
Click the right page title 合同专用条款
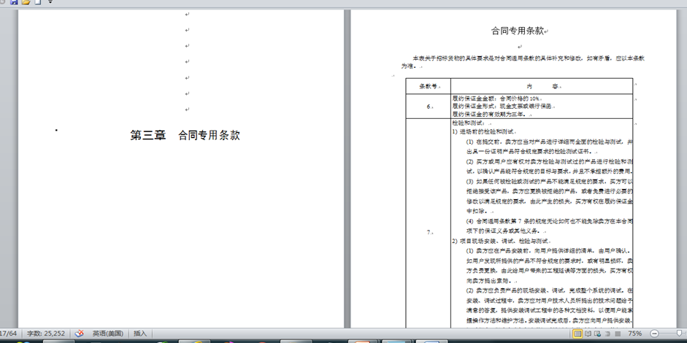coord(517,31)
